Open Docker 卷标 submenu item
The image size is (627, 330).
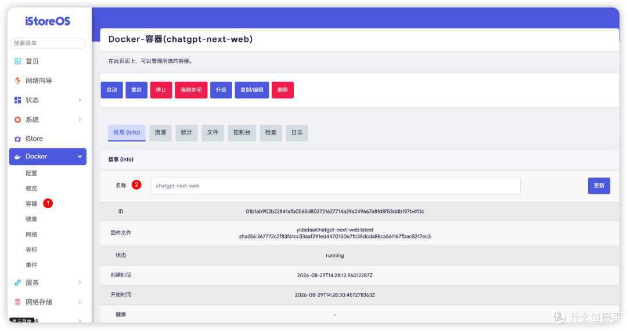point(31,250)
